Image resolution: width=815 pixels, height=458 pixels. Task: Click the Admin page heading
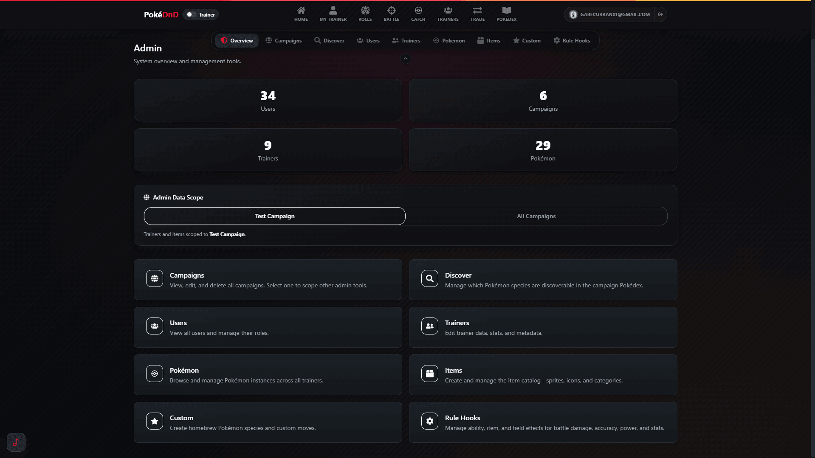(148, 48)
